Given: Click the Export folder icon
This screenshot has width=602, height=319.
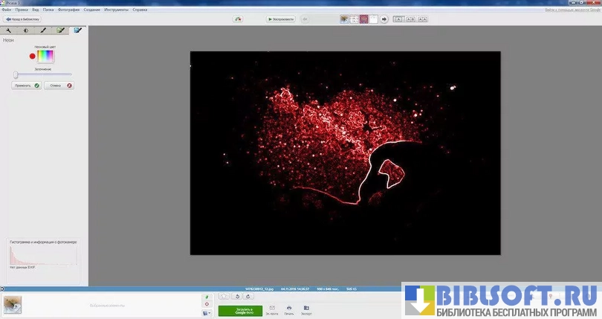Looking at the screenshot, I should (x=306, y=308).
